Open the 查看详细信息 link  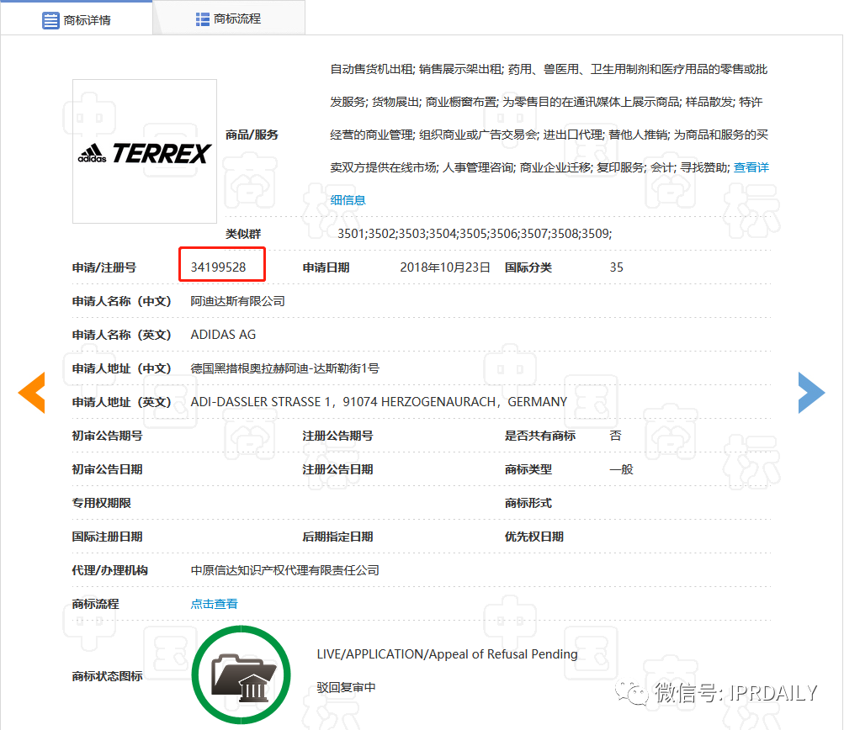[751, 167]
